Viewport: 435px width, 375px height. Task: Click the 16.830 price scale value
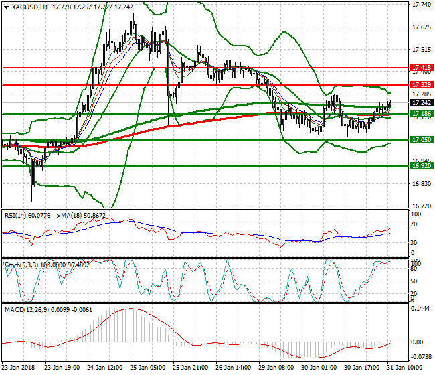pos(422,183)
